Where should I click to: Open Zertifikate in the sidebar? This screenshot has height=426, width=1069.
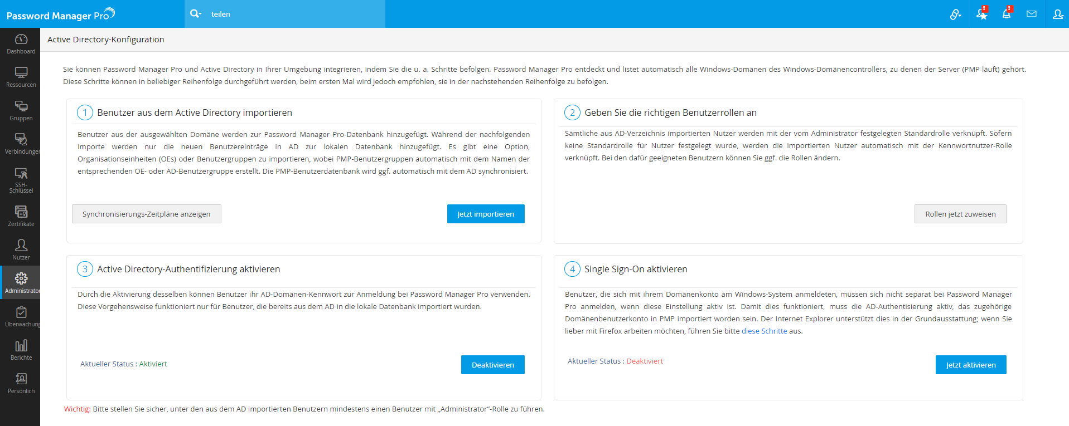tap(21, 216)
